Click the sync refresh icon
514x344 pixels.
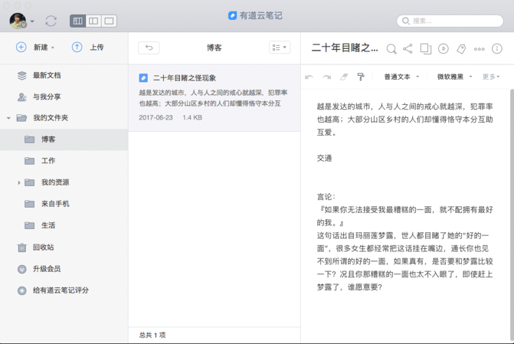tap(51, 21)
